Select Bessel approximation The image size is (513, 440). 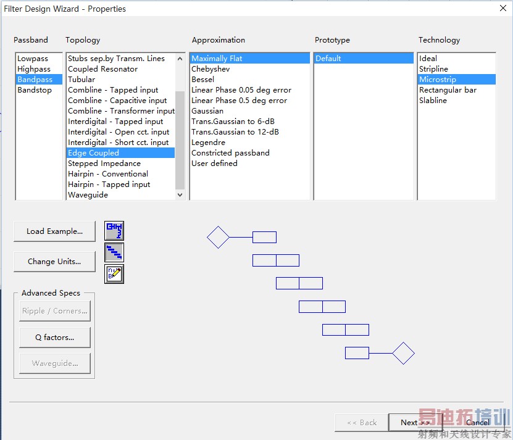249,80
